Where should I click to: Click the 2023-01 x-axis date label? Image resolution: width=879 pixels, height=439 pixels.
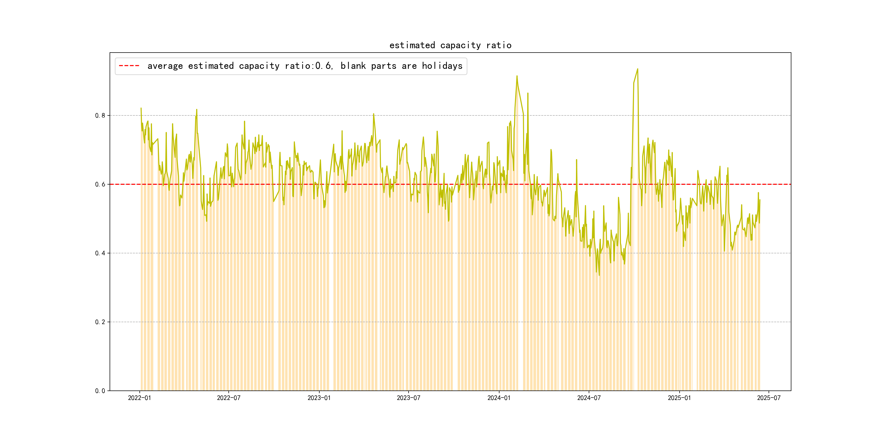click(319, 398)
